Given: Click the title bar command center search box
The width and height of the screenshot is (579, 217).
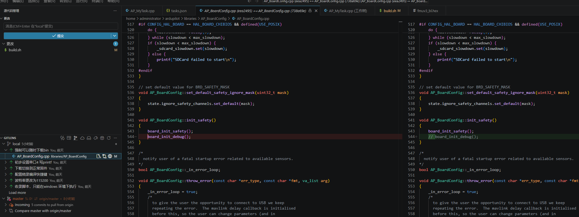Looking at the screenshot, I should point(346,1).
